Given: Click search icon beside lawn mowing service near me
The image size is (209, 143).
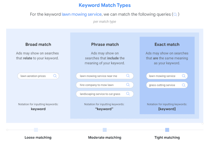Looking at the screenshot, I should [x=128, y=76].
